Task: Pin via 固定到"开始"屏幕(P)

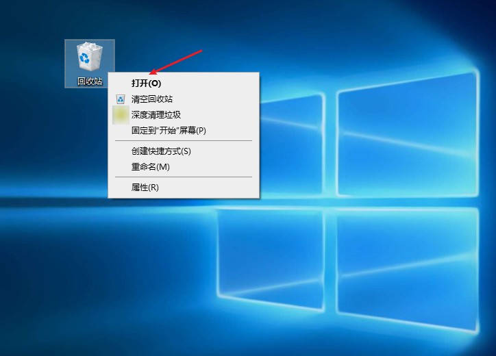Action: coord(184,131)
